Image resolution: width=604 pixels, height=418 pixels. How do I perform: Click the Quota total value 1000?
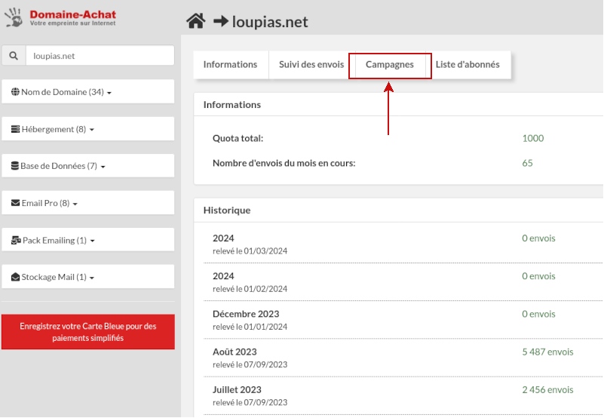(532, 138)
